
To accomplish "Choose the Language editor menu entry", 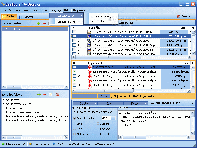I will 66,22.
